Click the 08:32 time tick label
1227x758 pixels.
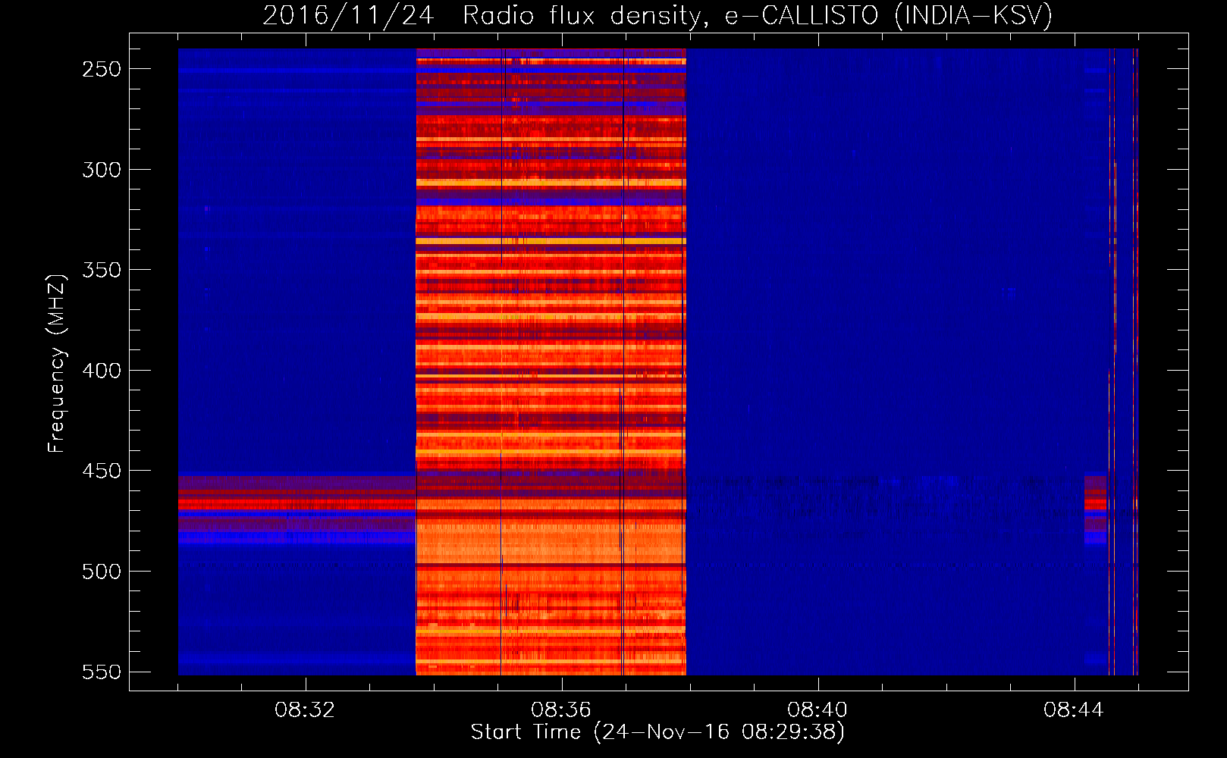pyautogui.click(x=305, y=710)
